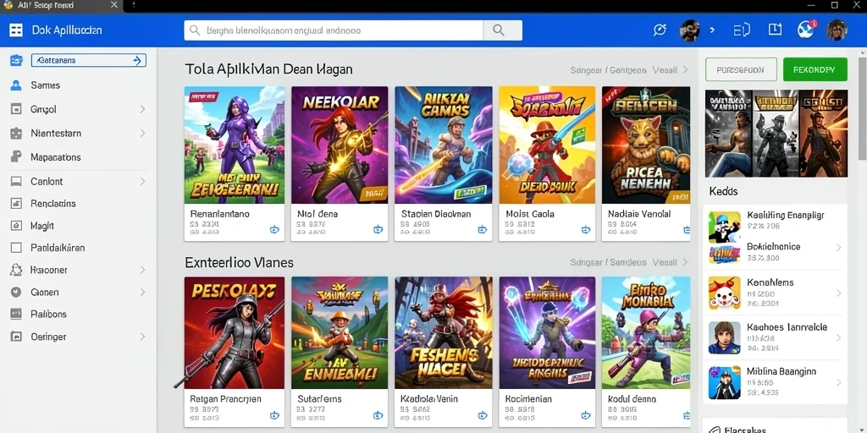Expand the Gmgol sidebar chevron
The height and width of the screenshot is (433, 867).
[142, 109]
